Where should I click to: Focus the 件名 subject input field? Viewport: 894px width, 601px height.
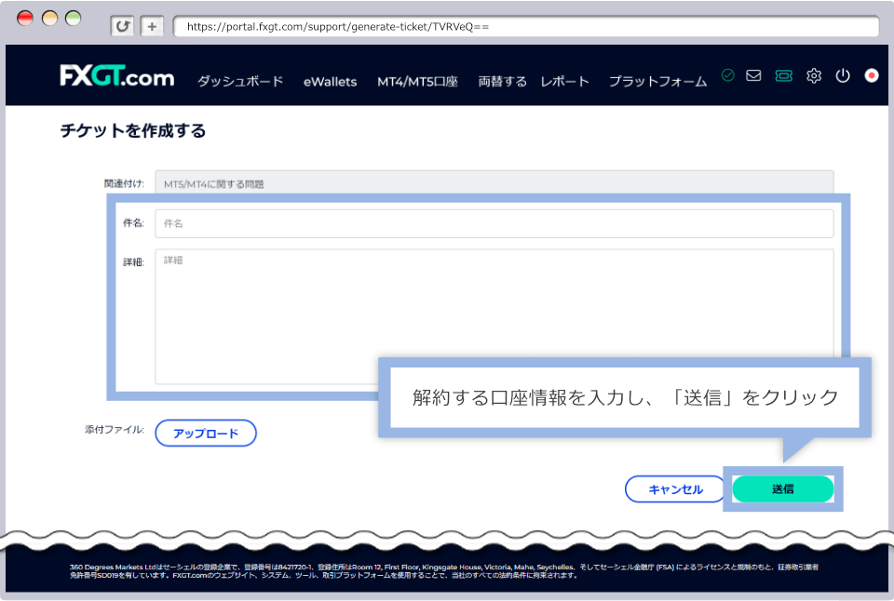[x=494, y=223]
